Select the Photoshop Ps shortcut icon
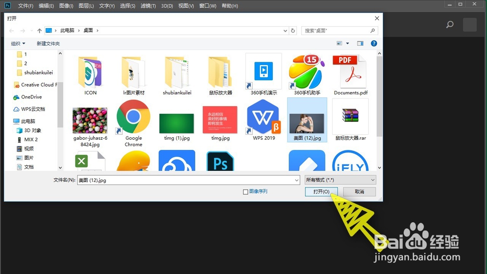 coord(220,161)
